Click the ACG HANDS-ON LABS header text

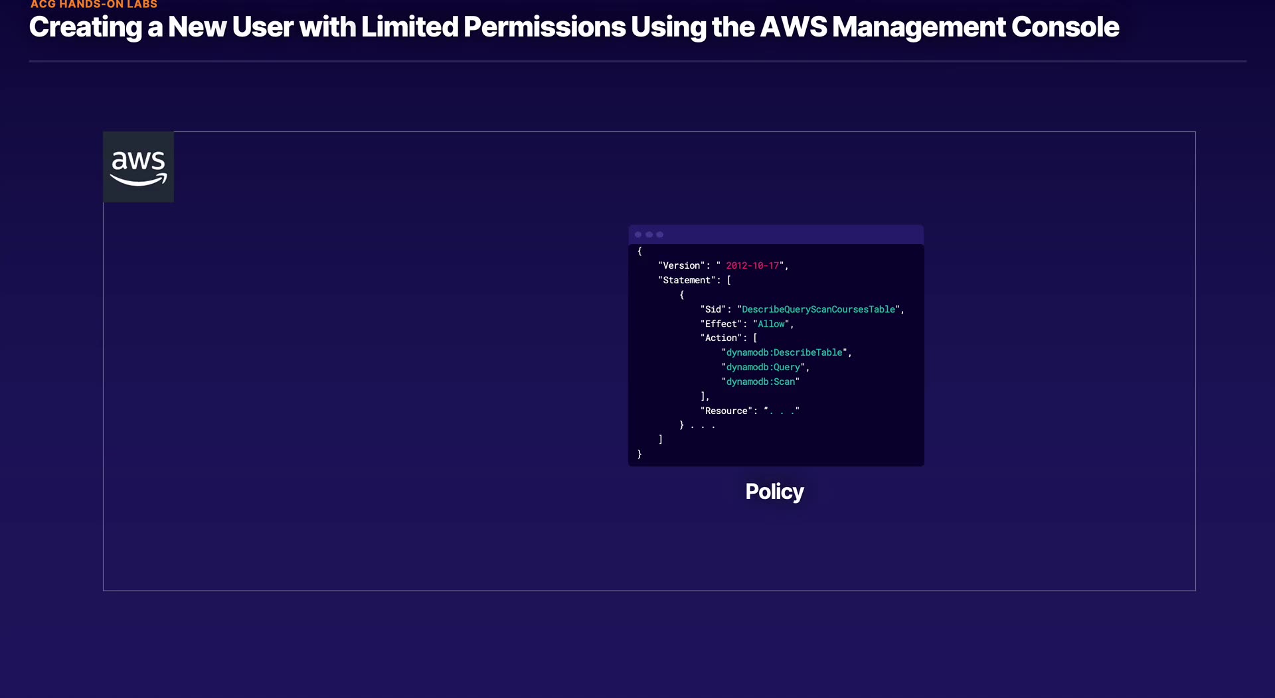pyautogui.click(x=94, y=5)
